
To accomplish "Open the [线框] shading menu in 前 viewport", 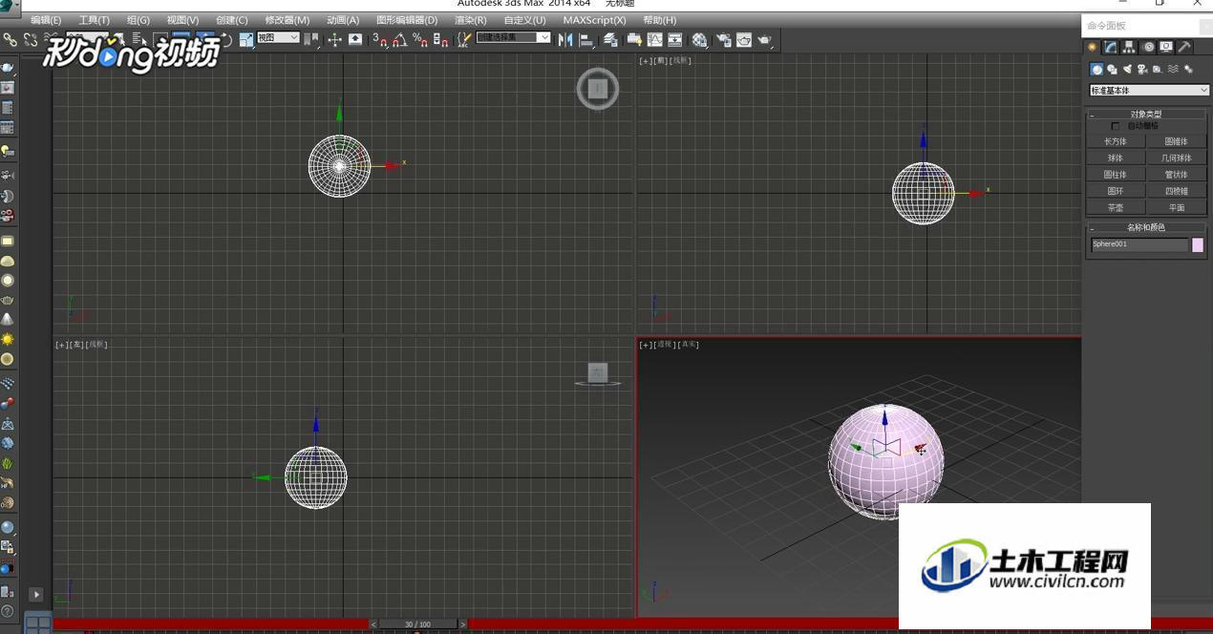I will (681, 61).
